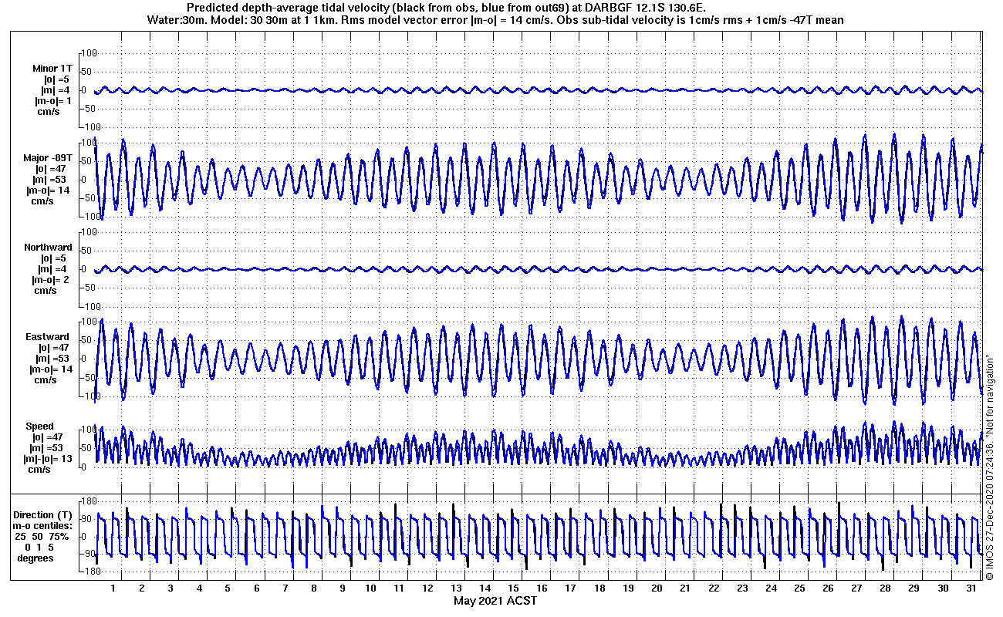Click the 'Direction (T)' panel label
This screenshot has height=617, width=1003.
(x=44, y=515)
